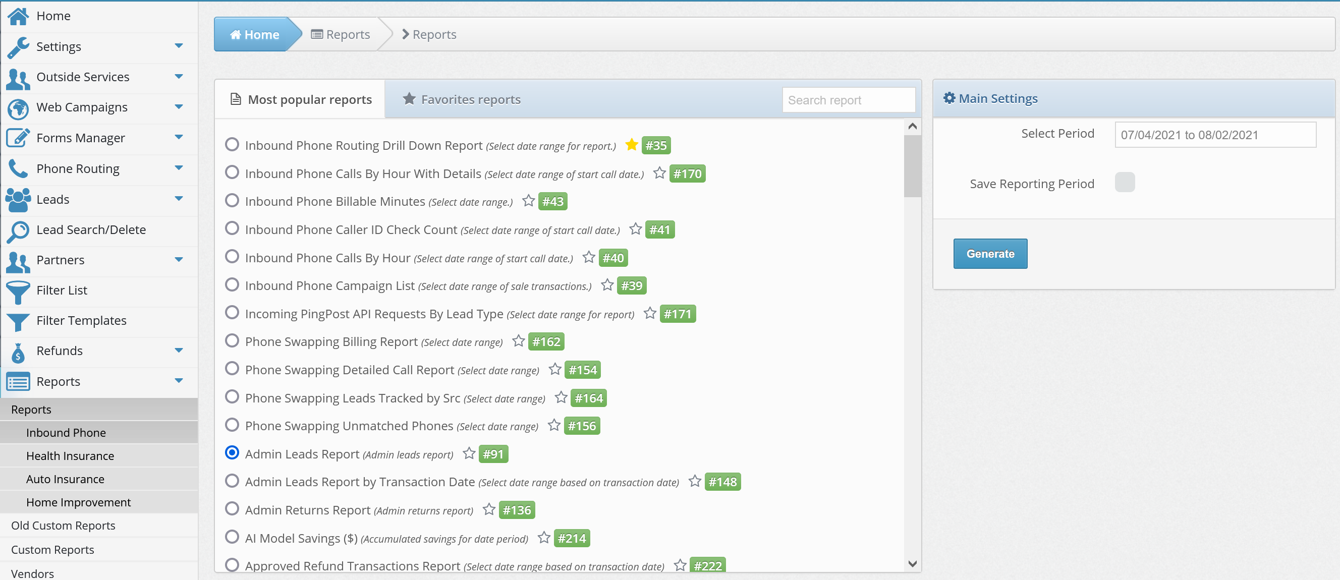This screenshot has width=1340, height=580.
Task: Open Filter List via the funnel icon
Action: pyautogui.click(x=18, y=292)
